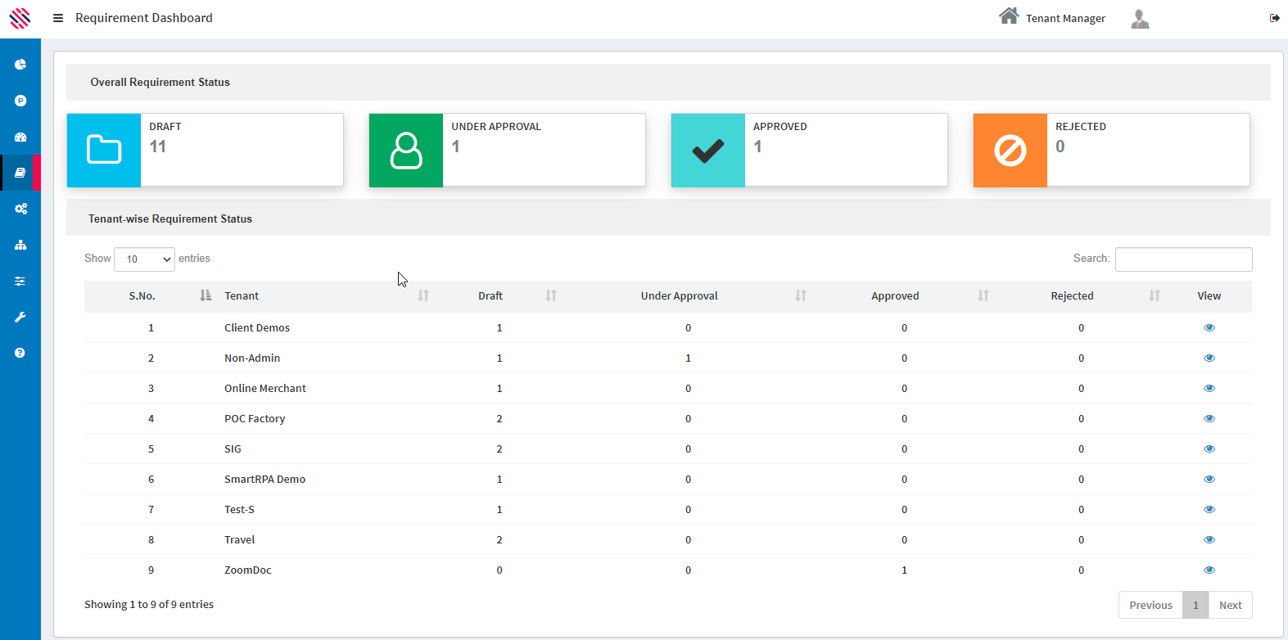The height and width of the screenshot is (640, 1288).
Task: Click into the Search input field
Action: 1183,259
